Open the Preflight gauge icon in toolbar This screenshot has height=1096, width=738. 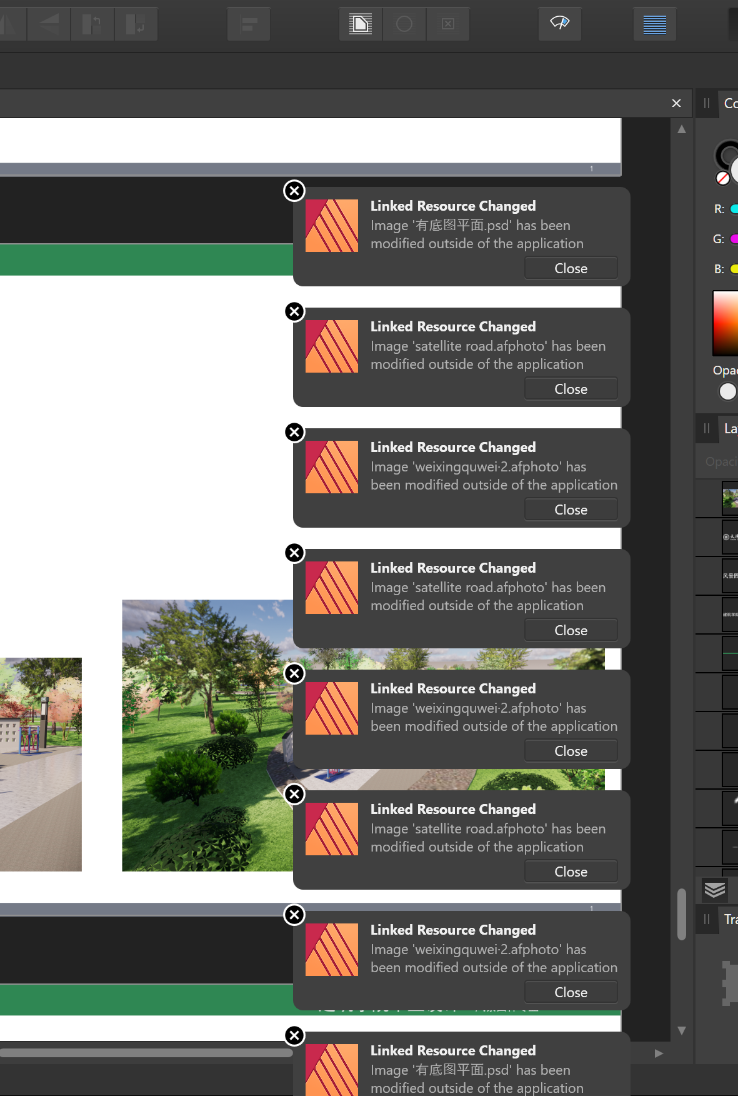(560, 24)
